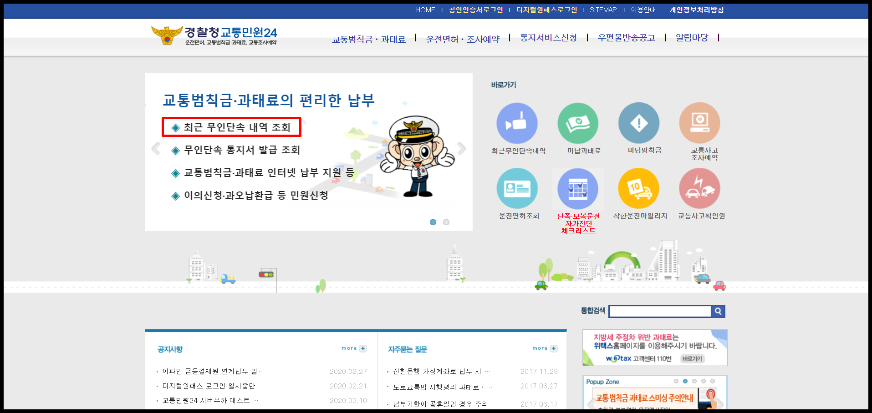The width and height of the screenshot is (872, 413).
Task: Open 운전면허조회 license card icon
Action: 517,188
